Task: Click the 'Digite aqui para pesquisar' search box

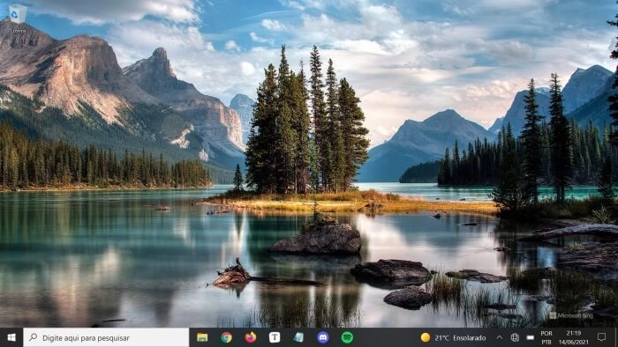Action: (x=106, y=337)
